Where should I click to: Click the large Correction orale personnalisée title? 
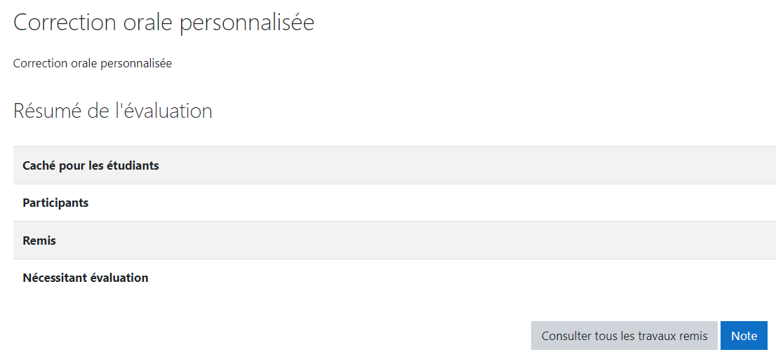pyautogui.click(x=163, y=22)
